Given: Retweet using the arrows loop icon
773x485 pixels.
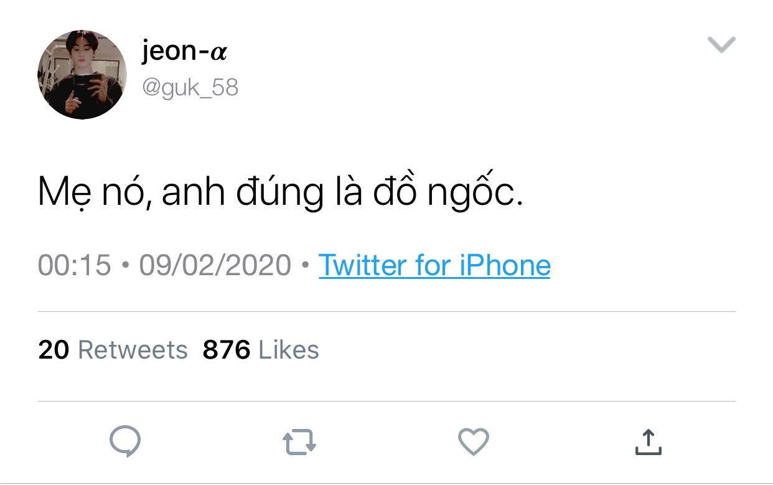Looking at the screenshot, I should [x=299, y=443].
